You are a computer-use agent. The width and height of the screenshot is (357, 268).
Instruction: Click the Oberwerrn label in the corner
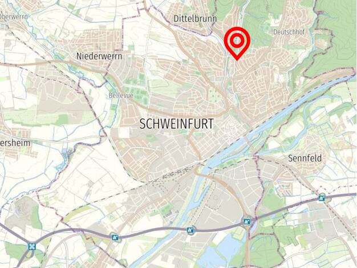pyautogui.click(x=14, y=17)
